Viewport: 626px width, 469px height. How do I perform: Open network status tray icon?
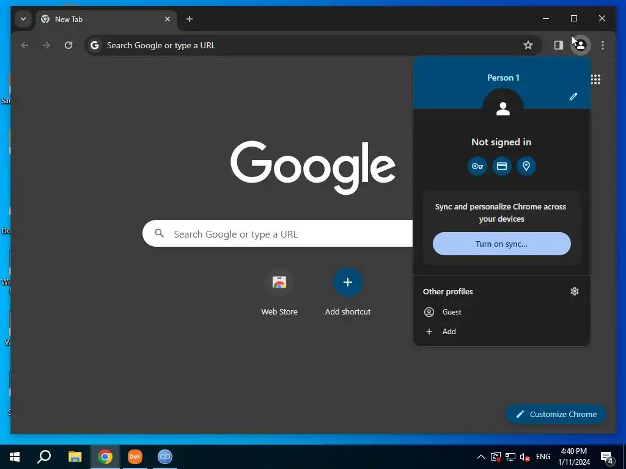tap(510, 457)
